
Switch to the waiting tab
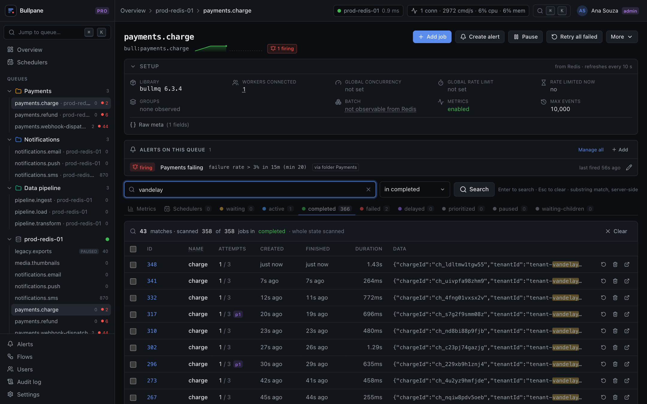[237, 209]
